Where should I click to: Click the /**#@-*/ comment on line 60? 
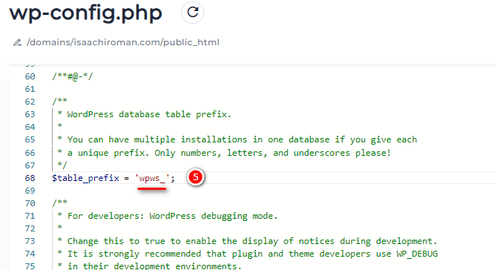click(72, 76)
